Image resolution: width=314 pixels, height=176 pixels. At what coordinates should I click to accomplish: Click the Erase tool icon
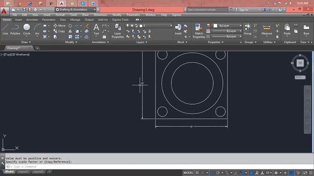coord(87,26)
